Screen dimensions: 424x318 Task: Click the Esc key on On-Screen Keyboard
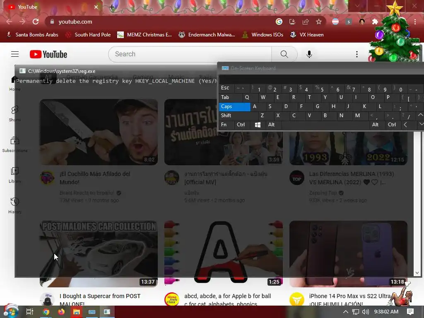226,88
